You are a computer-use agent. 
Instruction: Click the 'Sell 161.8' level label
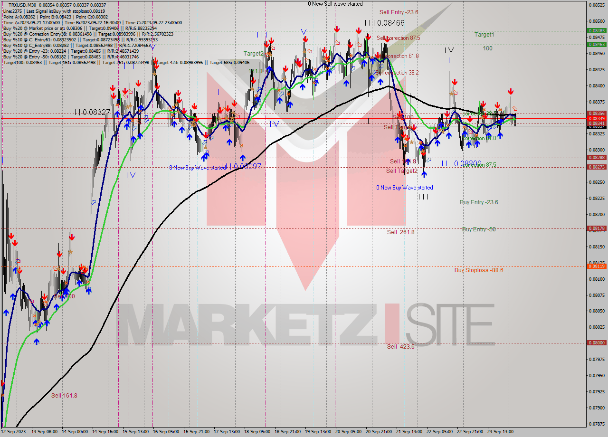pyautogui.click(x=64, y=395)
